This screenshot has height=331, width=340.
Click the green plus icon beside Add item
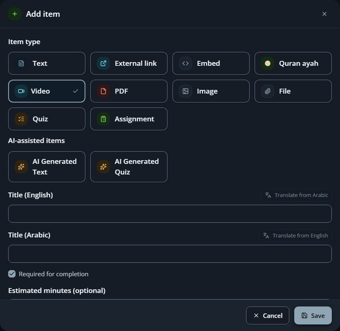click(x=15, y=14)
